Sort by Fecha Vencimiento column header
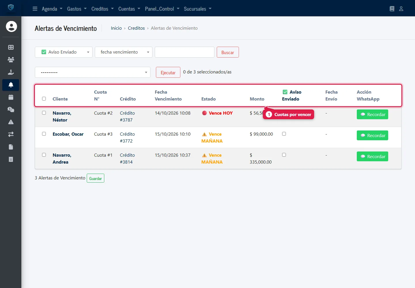 pyautogui.click(x=168, y=95)
